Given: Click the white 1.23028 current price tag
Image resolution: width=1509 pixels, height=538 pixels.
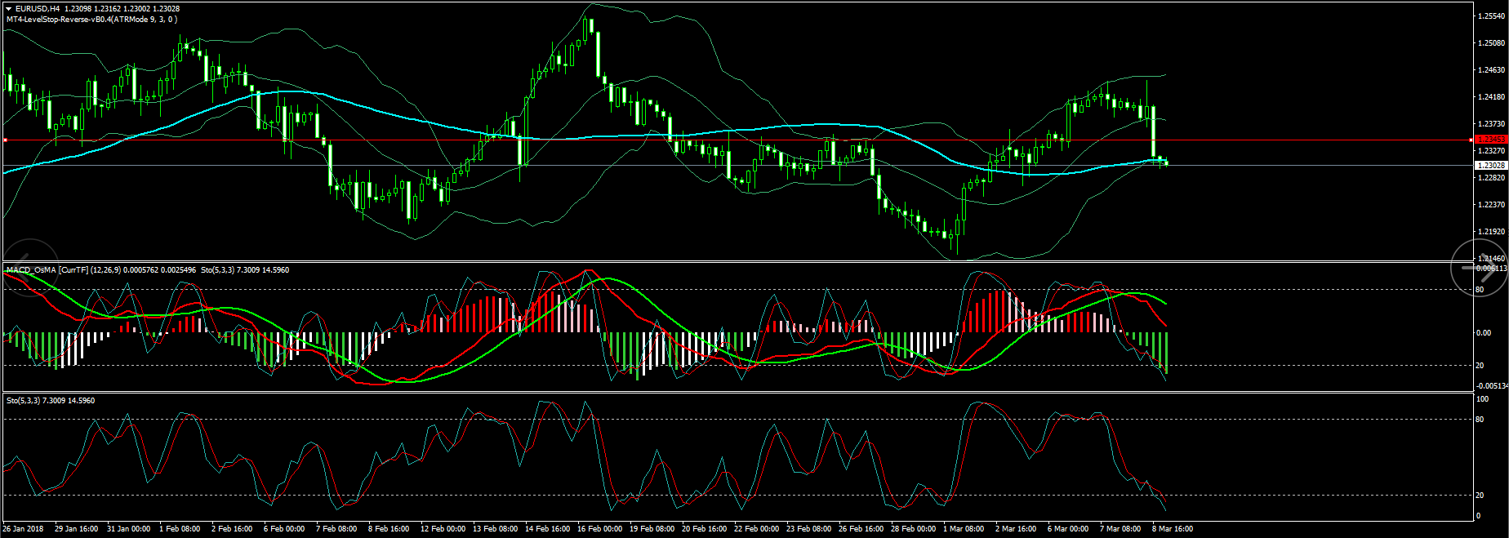Looking at the screenshot, I should 1491,166.
